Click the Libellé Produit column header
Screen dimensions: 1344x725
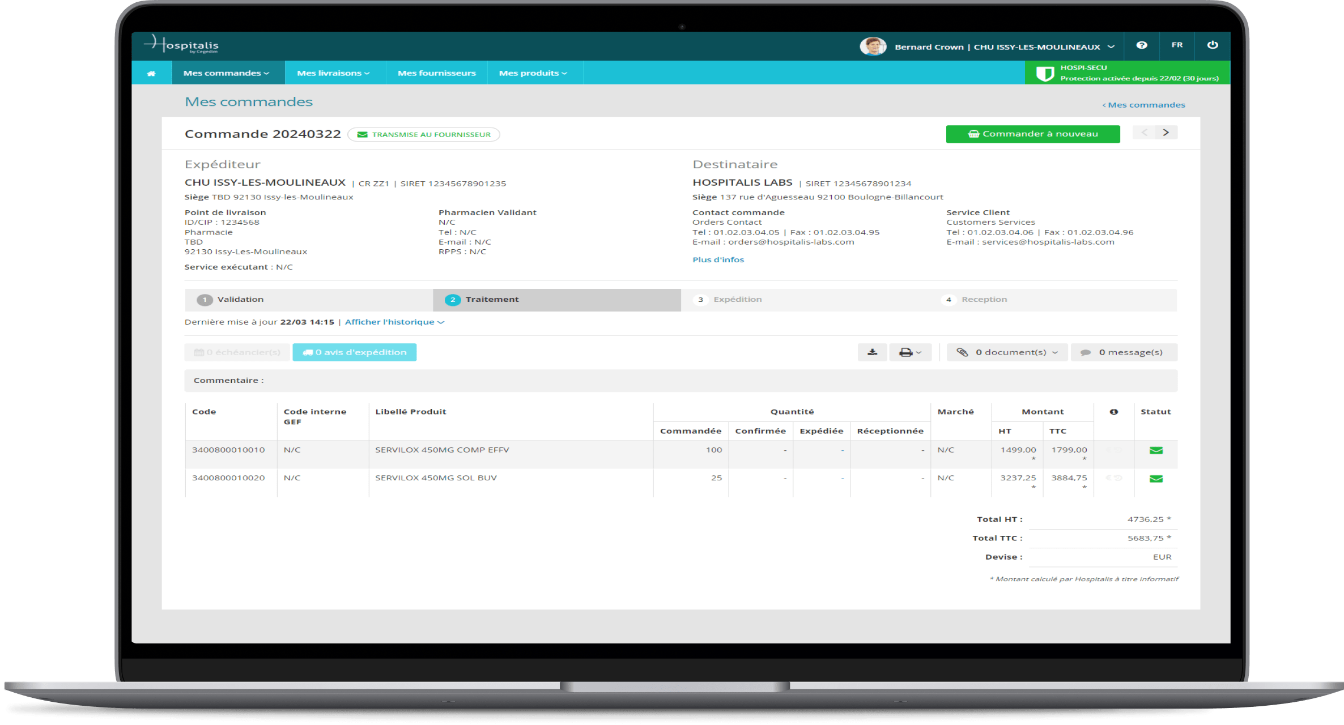click(x=411, y=412)
